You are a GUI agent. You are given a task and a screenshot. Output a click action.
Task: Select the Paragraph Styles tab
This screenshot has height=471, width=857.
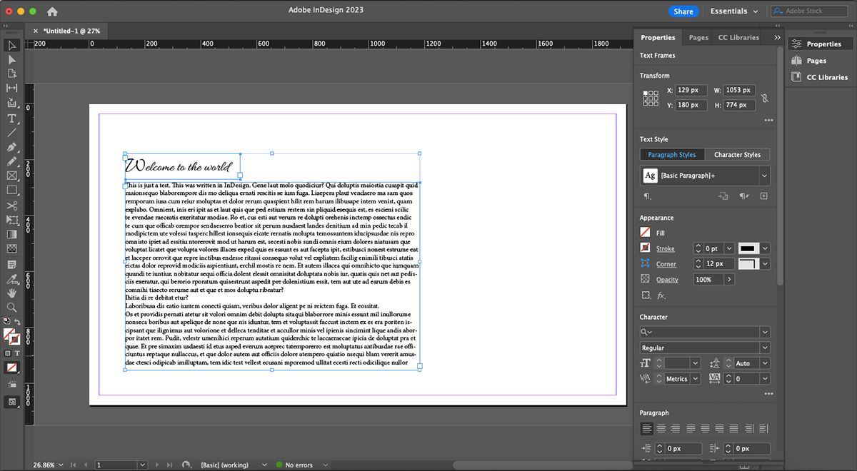[x=672, y=155]
